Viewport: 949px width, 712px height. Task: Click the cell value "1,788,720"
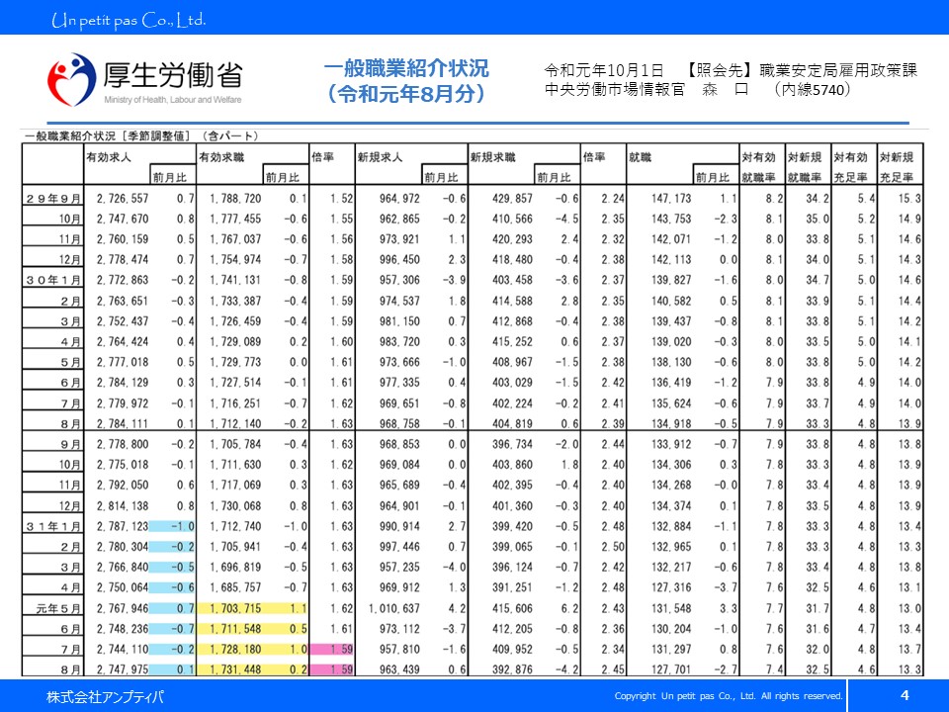[235, 199]
